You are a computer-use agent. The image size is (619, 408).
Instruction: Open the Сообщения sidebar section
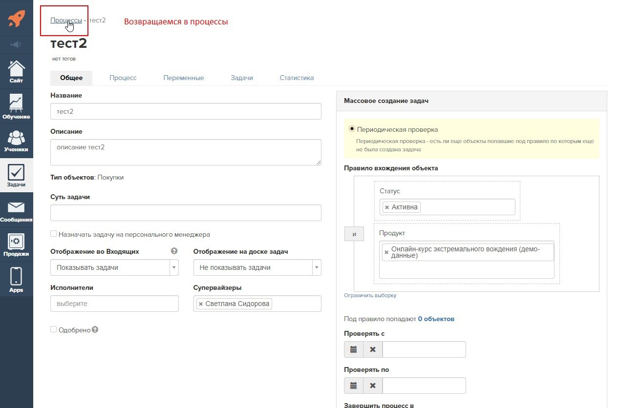pyautogui.click(x=16, y=211)
